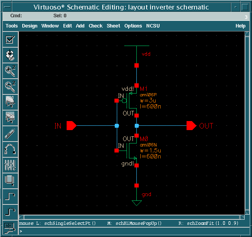Click the Zoom Out by 2 icon
The height and width of the screenshot is (237, 252).
[10, 87]
